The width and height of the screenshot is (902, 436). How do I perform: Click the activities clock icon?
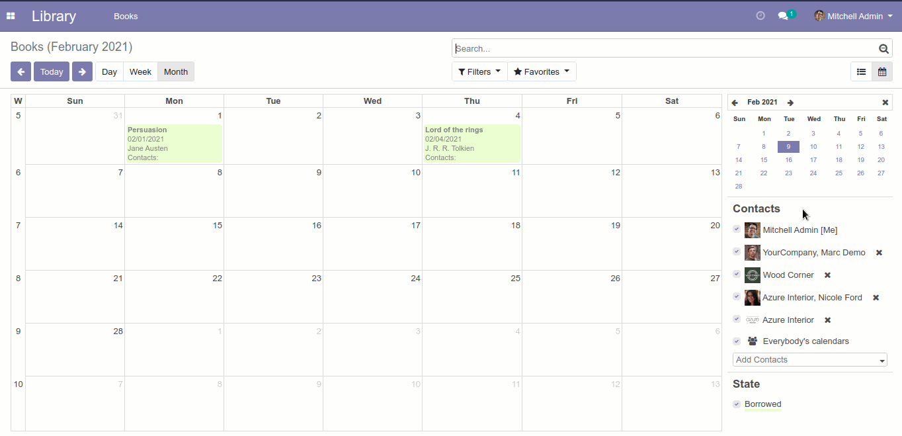(x=760, y=16)
